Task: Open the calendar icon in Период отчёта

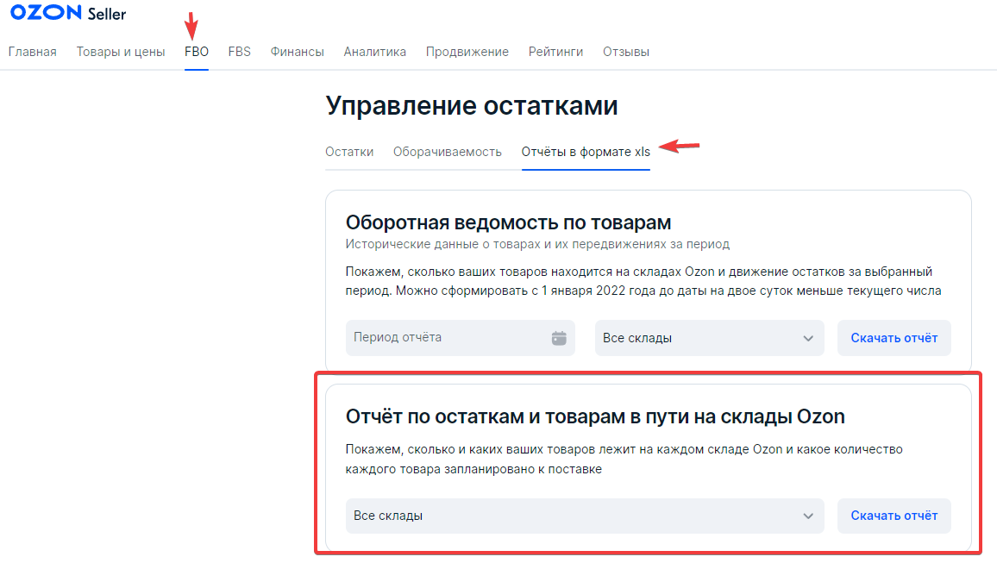Action: coord(558,338)
